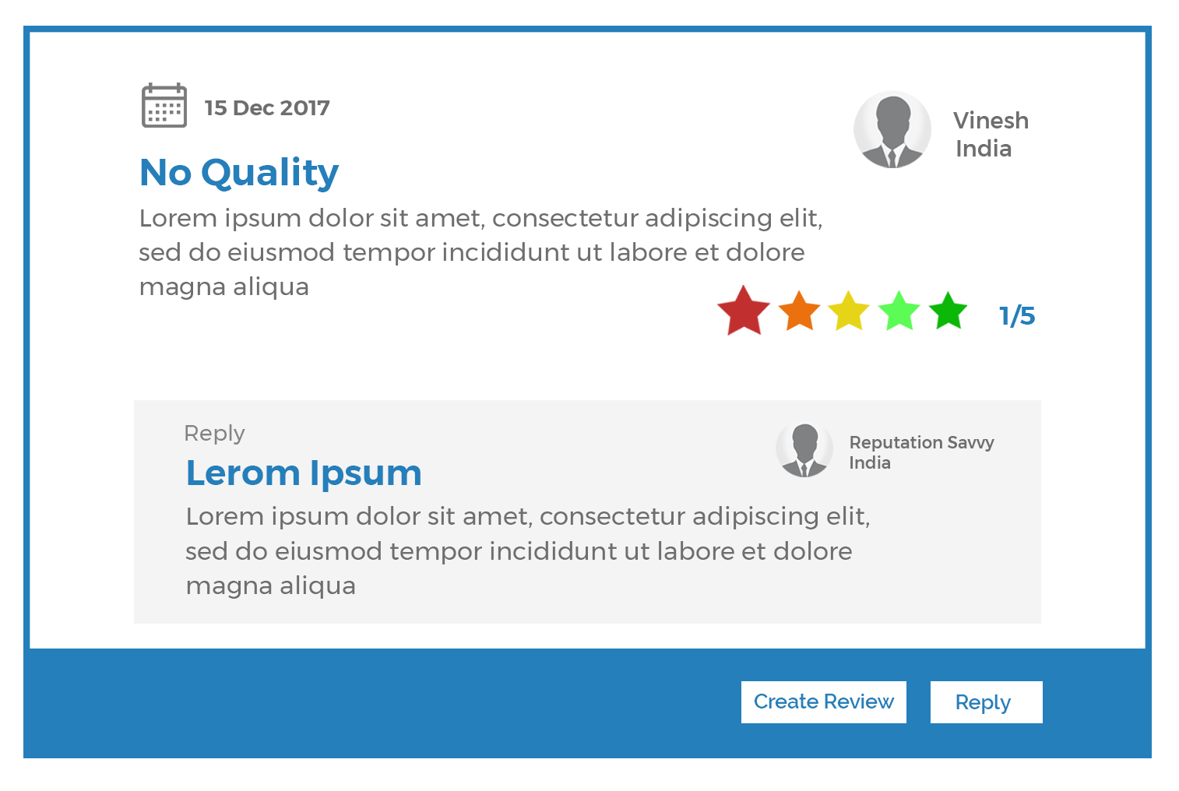Image resolution: width=1179 pixels, height=791 pixels.
Task: Select the yellow third rating star
Action: tap(849, 311)
